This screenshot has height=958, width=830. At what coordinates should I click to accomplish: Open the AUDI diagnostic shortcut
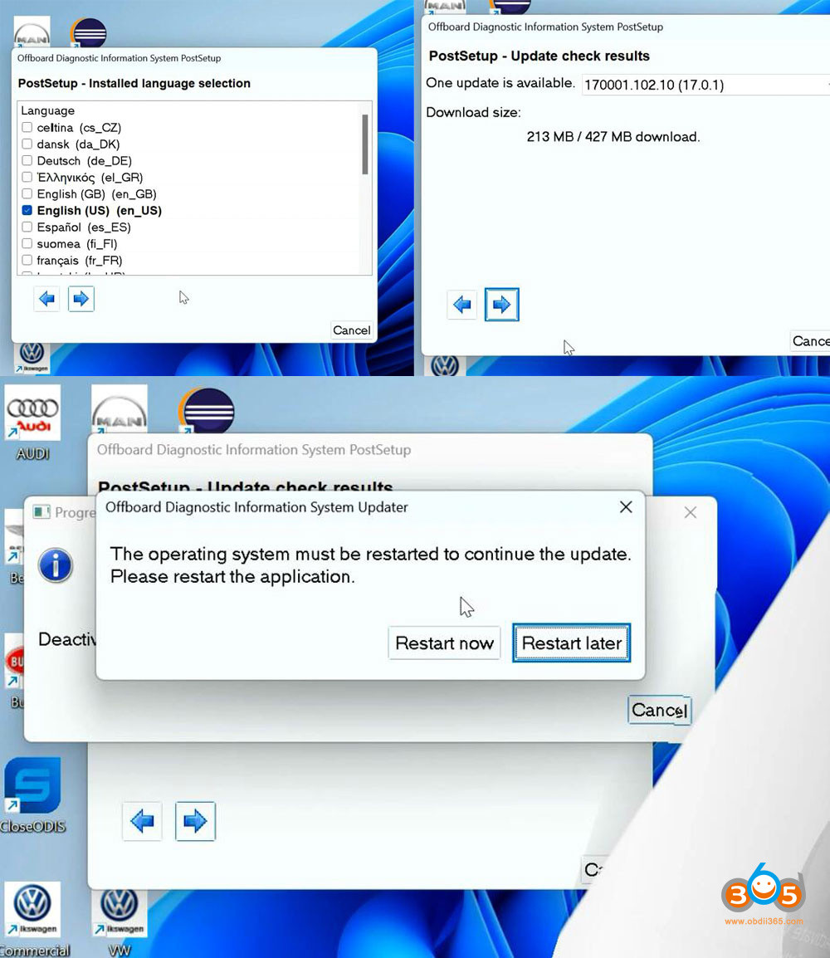pyautogui.click(x=32, y=411)
